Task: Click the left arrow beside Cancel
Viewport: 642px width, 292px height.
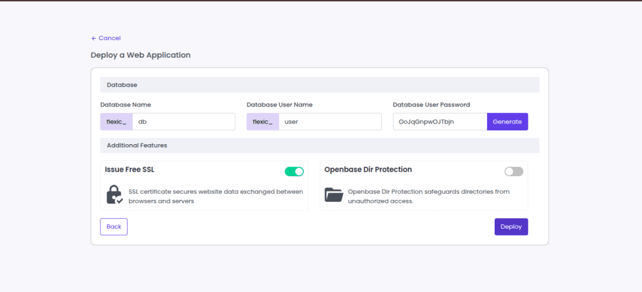Action: [94, 38]
